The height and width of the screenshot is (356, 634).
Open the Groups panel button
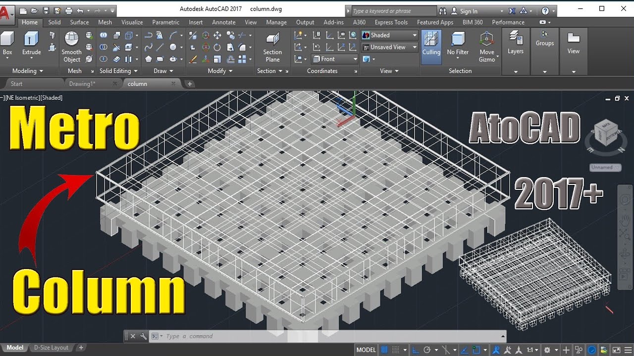coord(544,39)
